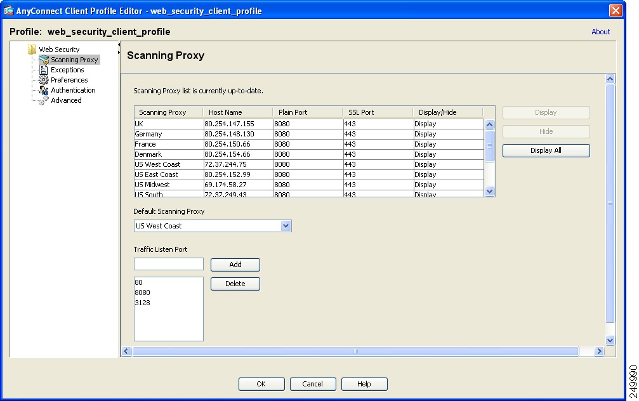Click the OK button
639x401 pixels.
pos(261,384)
